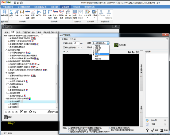Image resolution: width=170 pixels, height=135 pixels.
Task: Increase font with the A+ icon
Action: tap(129, 52)
